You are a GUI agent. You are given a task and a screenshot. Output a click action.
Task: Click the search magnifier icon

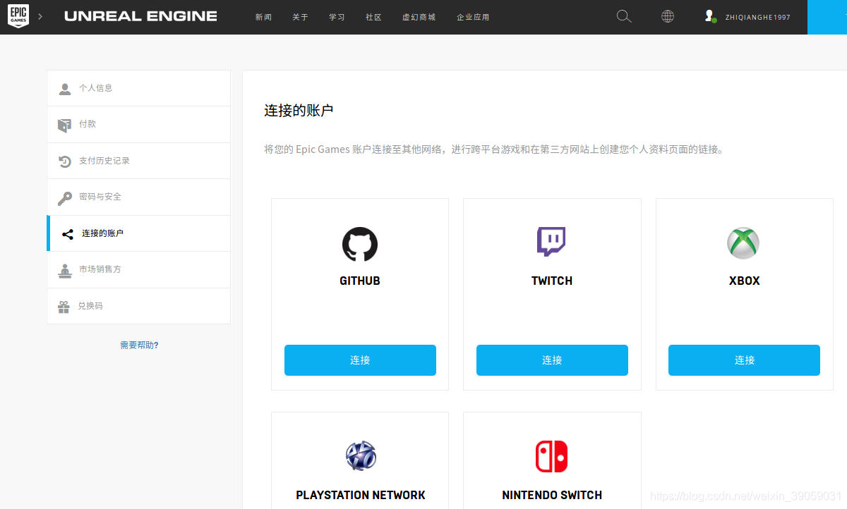coord(624,16)
